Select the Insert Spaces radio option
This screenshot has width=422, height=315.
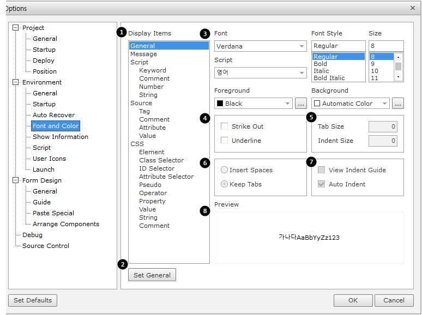[x=224, y=170]
